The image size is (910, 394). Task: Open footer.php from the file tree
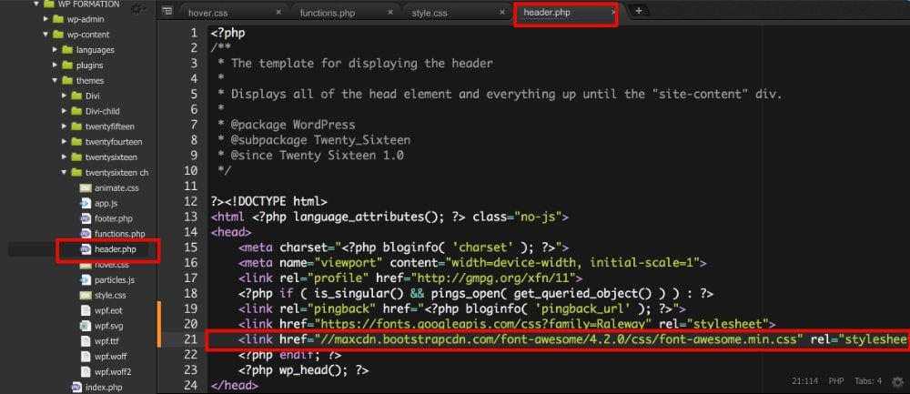[113, 218]
